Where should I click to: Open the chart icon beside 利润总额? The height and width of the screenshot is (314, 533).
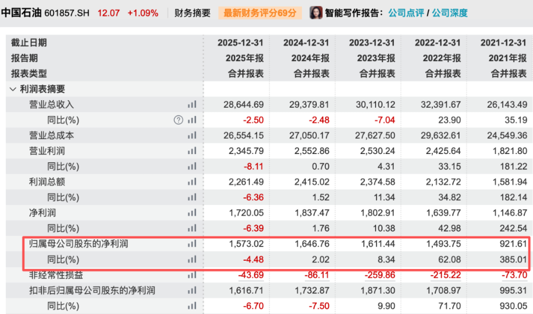tap(192, 182)
